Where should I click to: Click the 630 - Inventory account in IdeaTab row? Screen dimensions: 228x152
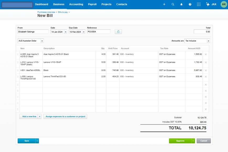coord(139,70)
